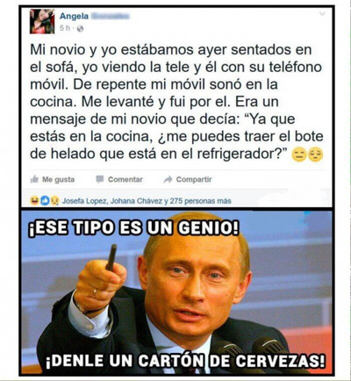Click the post text about mi novio

pos(176,102)
